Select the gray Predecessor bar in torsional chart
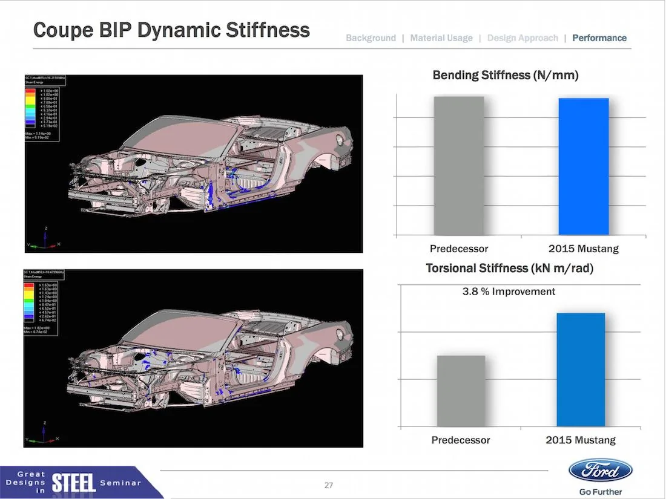Viewport: 666px width, 499px height. click(x=461, y=391)
